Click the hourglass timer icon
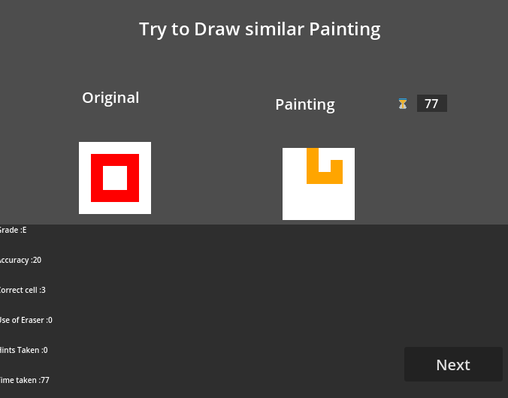508x398 pixels. [x=403, y=104]
